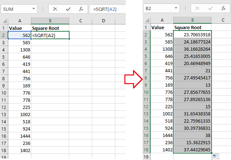Viewport: 231px width, 160px height.
Task: Open the Auto Fill Options icon below row 18
Action: (216, 156)
